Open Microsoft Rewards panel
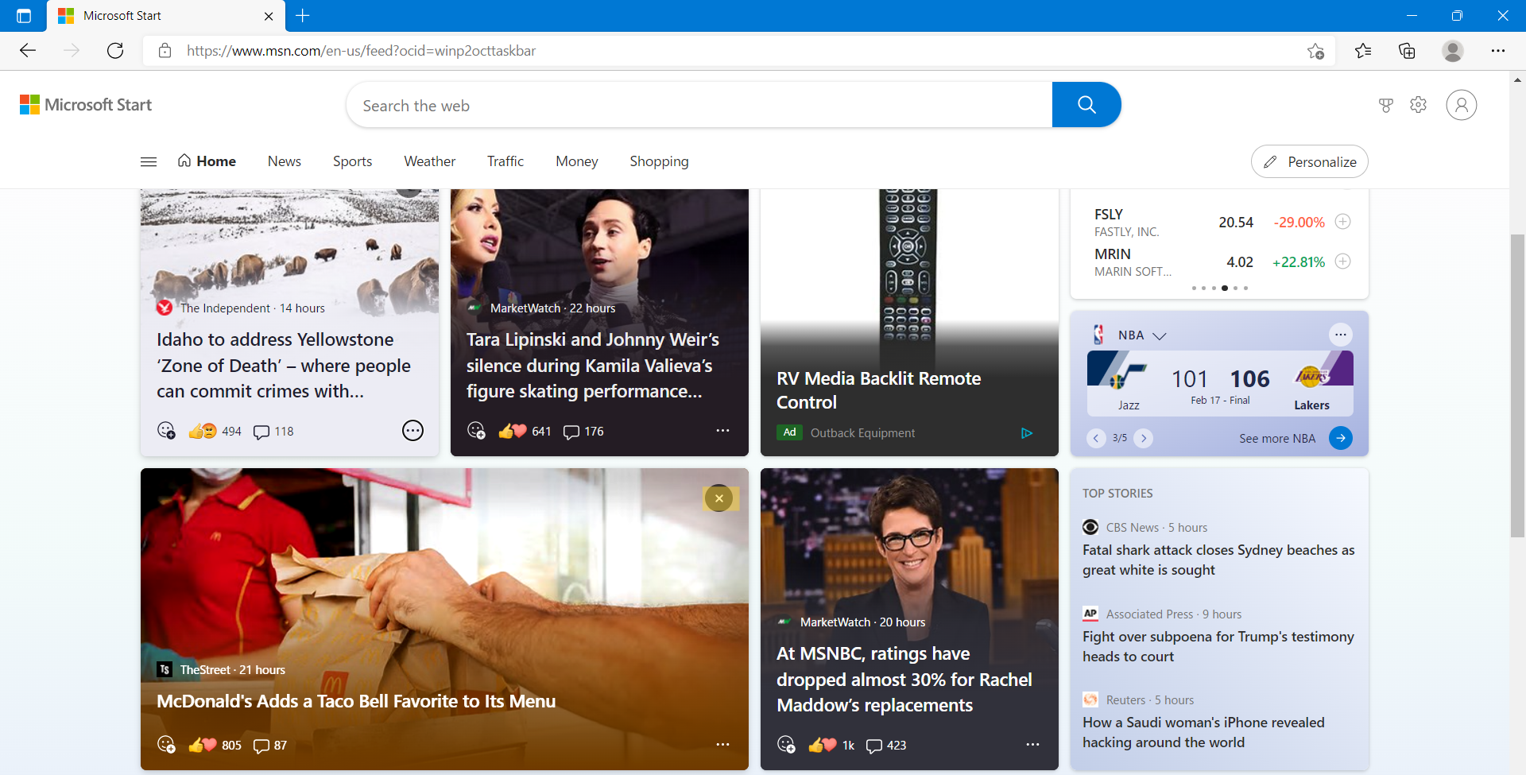The height and width of the screenshot is (775, 1526). pyautogui.click(x=1386, y=104)
